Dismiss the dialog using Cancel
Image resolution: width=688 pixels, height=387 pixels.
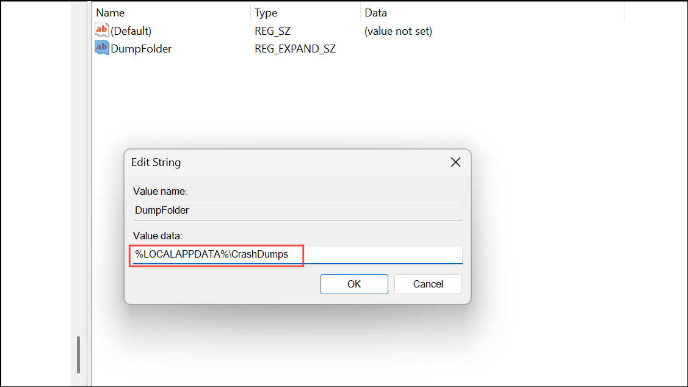tap(427, 284)
